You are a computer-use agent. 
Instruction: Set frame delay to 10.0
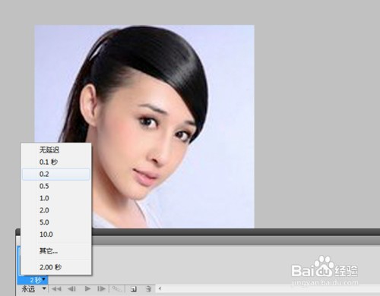coord(56,235)
